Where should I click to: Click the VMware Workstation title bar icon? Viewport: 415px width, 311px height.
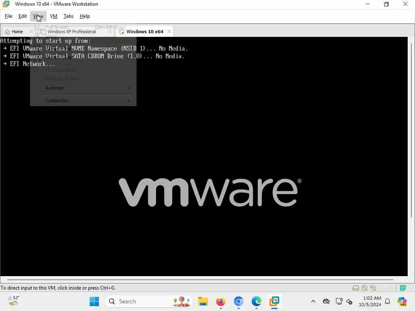coord(6,4)
